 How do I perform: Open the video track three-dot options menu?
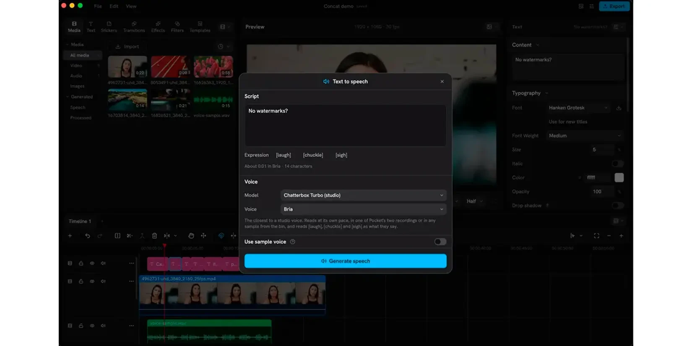click(131, 281)
